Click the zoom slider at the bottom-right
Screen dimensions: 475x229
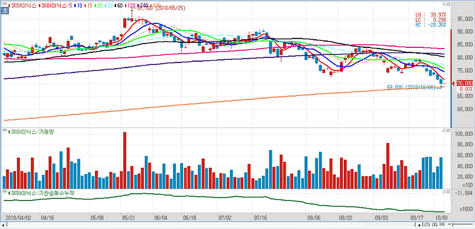pos(460,224)
